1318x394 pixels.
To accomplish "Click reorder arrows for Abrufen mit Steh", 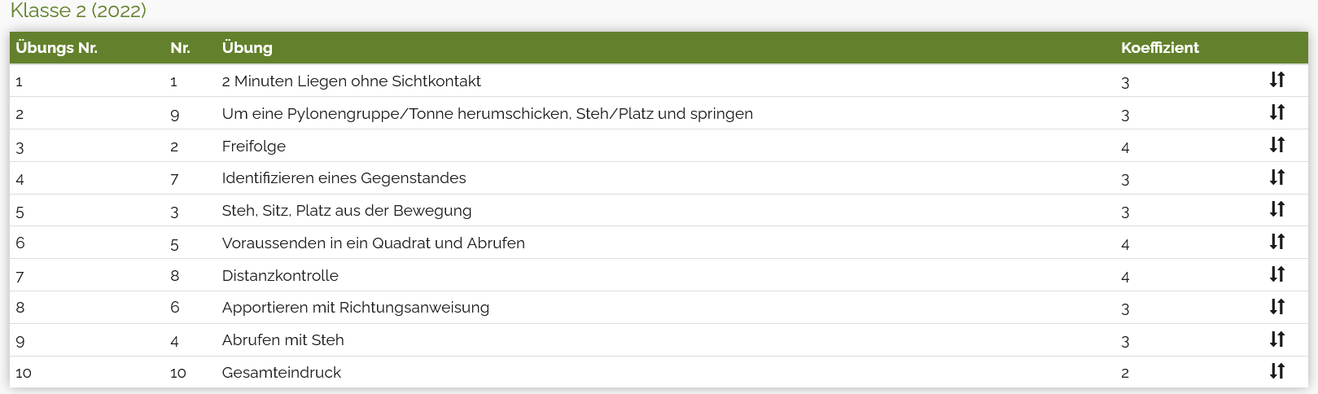I will click(x=1276, y=339).
